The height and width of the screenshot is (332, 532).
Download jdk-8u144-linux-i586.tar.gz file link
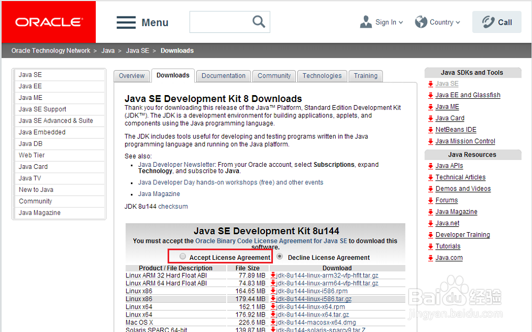pos(314,299)
